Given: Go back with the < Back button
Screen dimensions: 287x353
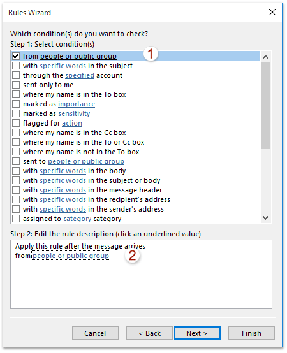Looking at the screenshot, I should [149, 333].
